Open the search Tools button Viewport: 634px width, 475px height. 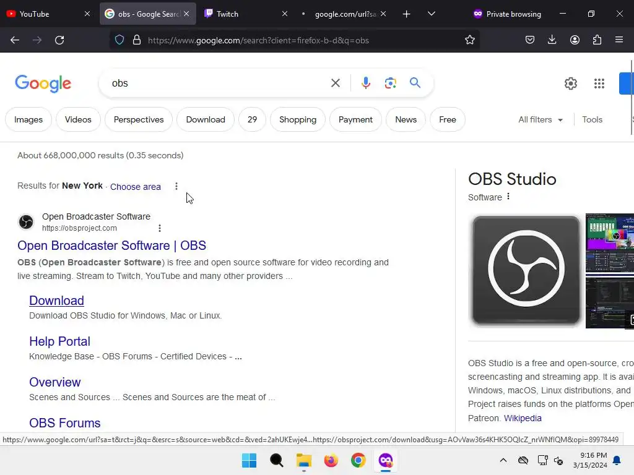pos(592,119)
